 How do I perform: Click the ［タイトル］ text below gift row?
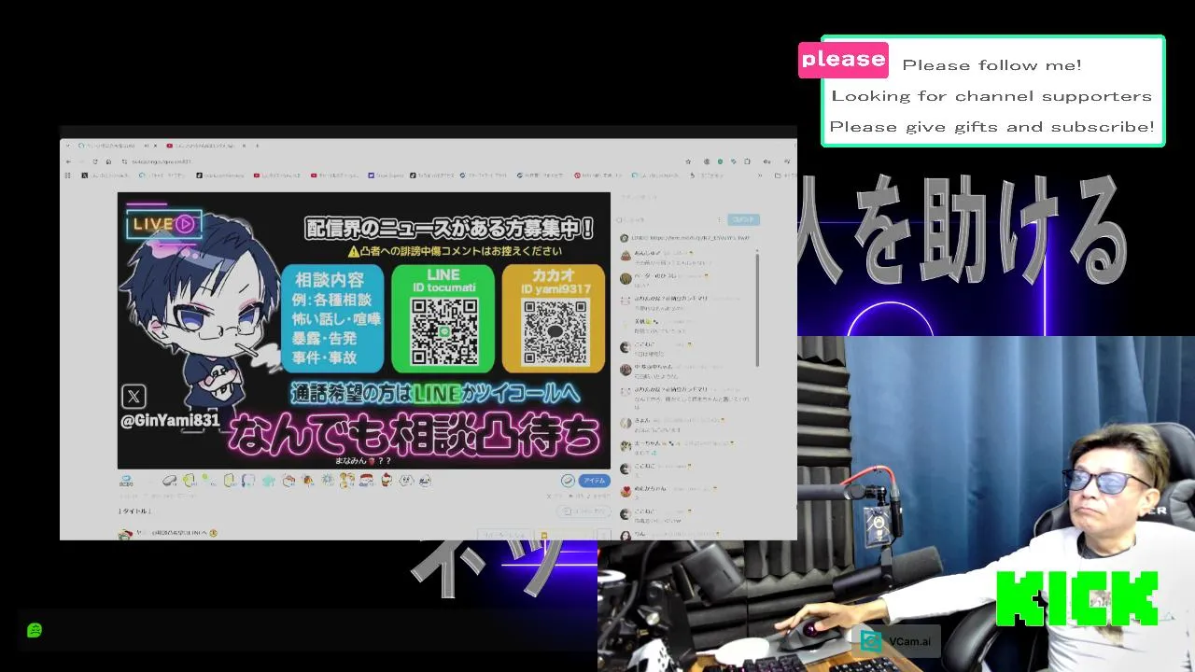(135, 511)
